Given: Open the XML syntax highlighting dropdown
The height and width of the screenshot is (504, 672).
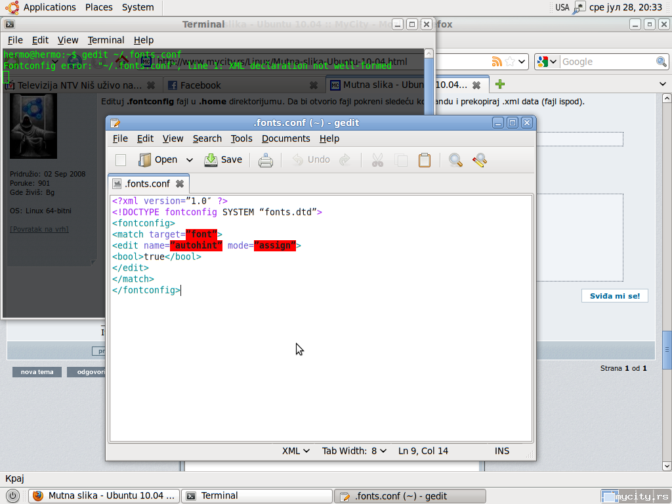Looking at the screenshot, I should coord(296,451).
